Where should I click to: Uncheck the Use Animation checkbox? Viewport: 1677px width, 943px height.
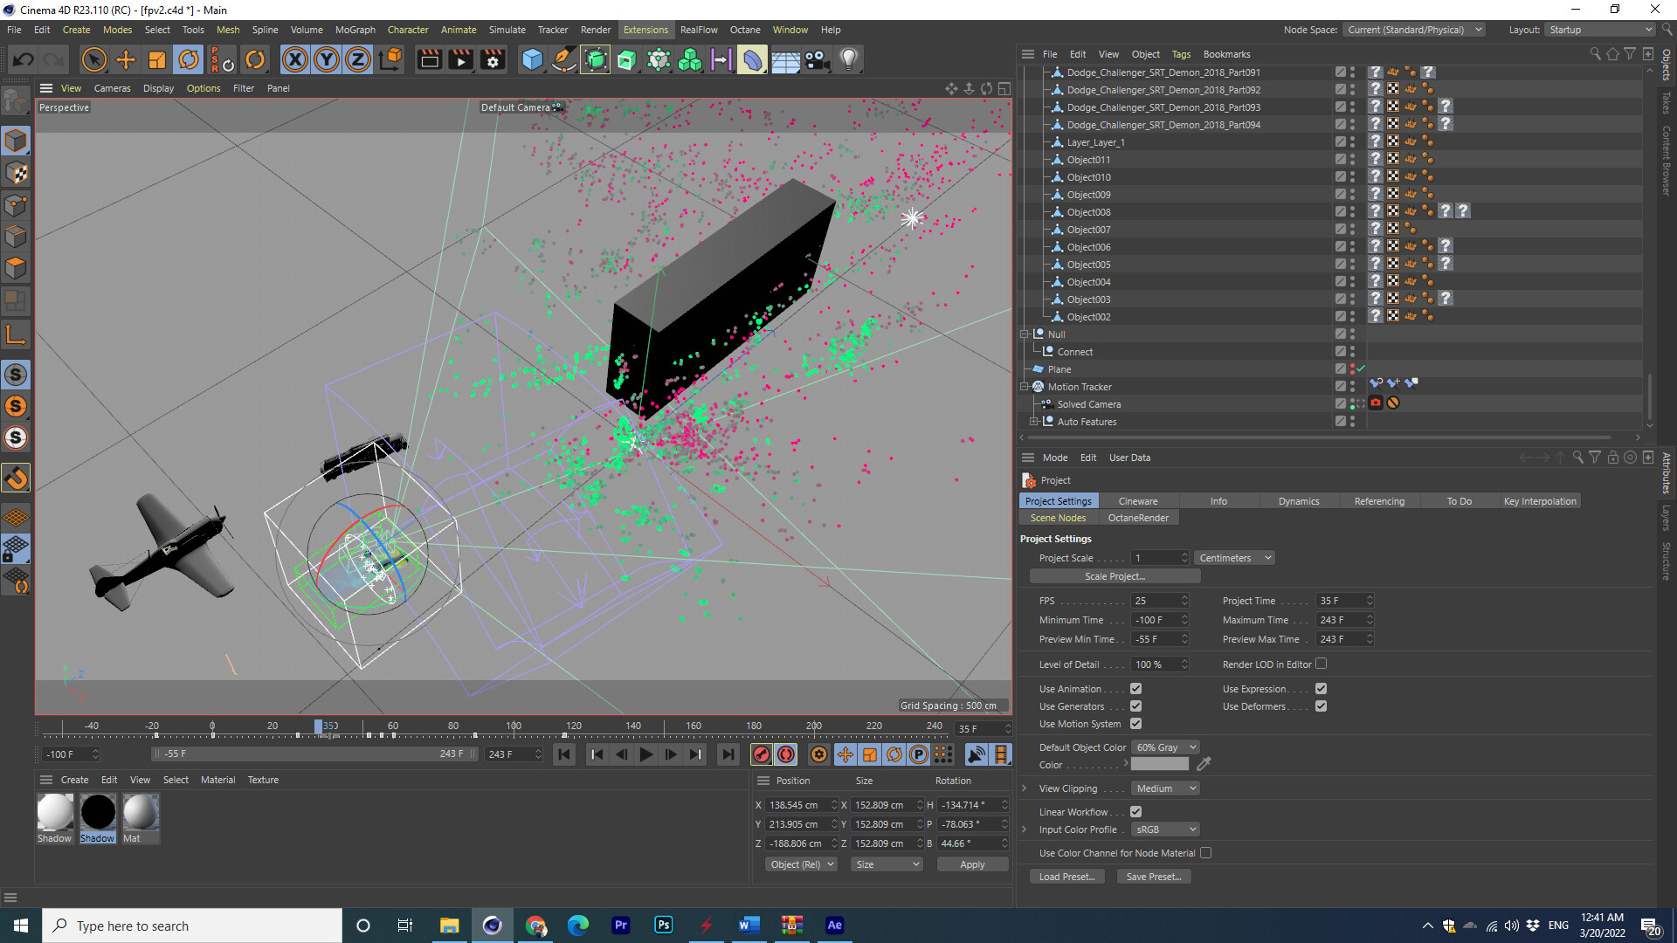pyautogui.click(x=1135, y=689)
